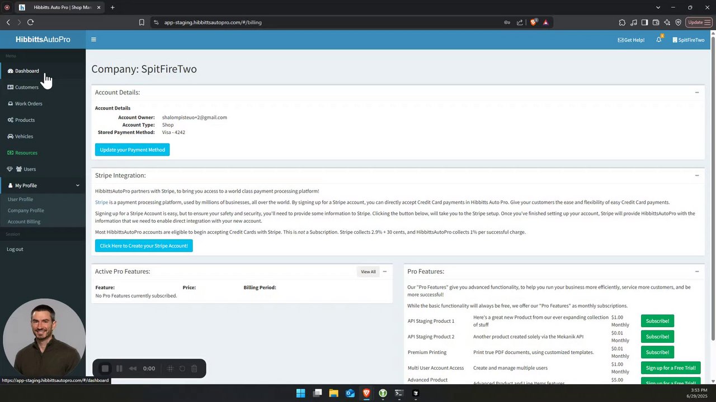This screenshot has height=402, width=716.
Task: Open the terminal from the taskbar
Action: 399,393
